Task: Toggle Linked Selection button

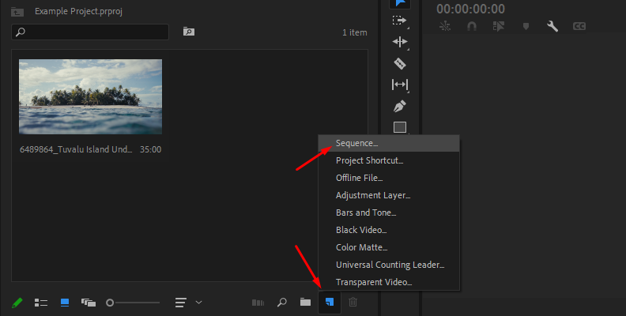Action: 499,26
